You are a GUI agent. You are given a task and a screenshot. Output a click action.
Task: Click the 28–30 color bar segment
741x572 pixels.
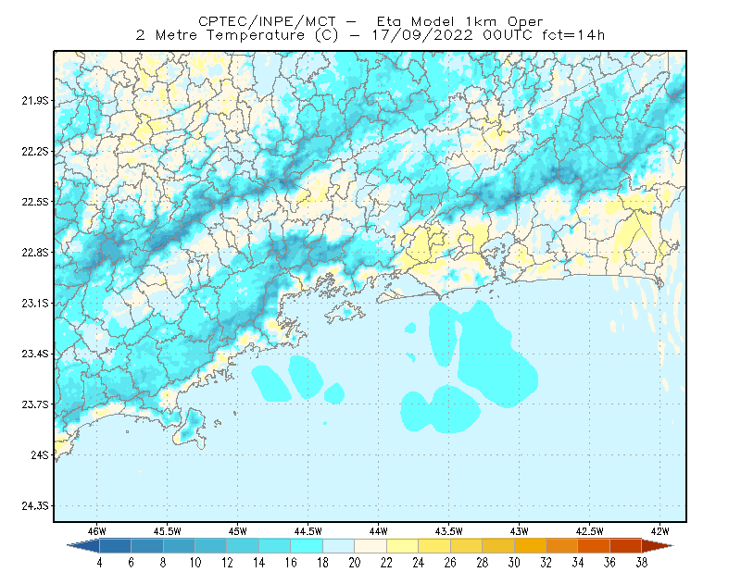(x=498, y=546)
